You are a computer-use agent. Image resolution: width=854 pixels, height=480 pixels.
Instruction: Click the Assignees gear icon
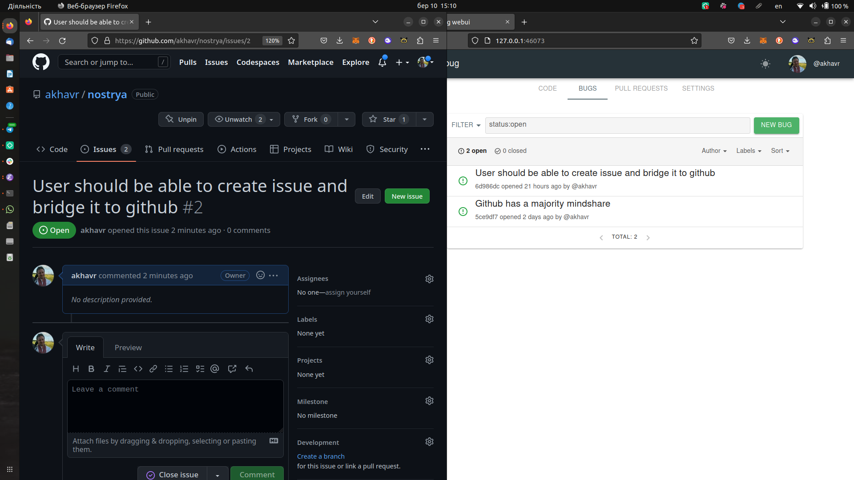click(x=429, y=279)
